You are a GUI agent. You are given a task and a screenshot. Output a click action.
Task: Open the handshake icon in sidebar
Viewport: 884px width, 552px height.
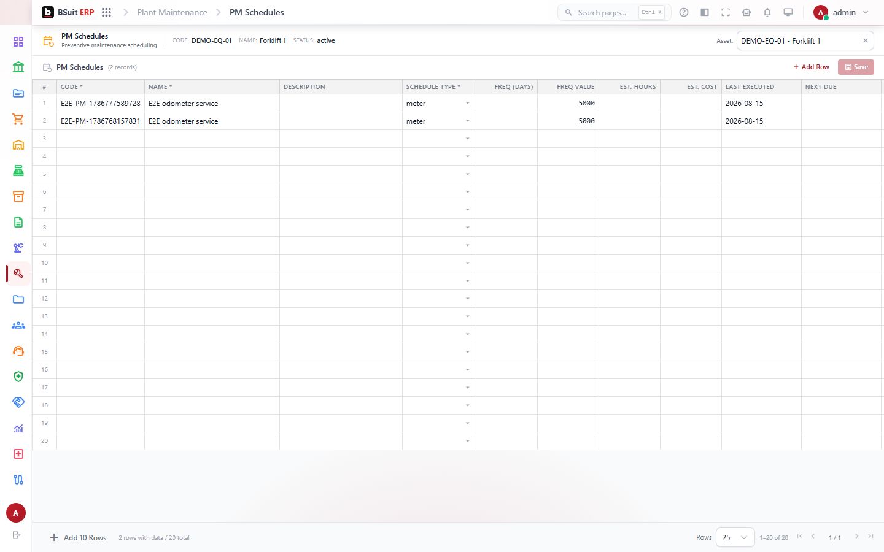tap(18, 402)
